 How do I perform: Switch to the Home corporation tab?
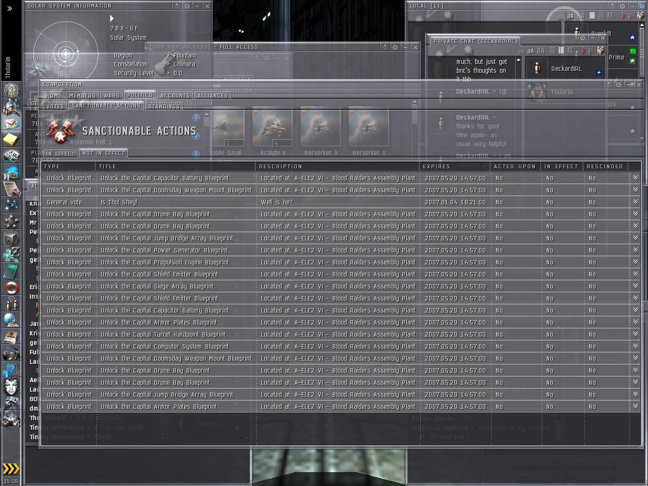click(54, 96)
